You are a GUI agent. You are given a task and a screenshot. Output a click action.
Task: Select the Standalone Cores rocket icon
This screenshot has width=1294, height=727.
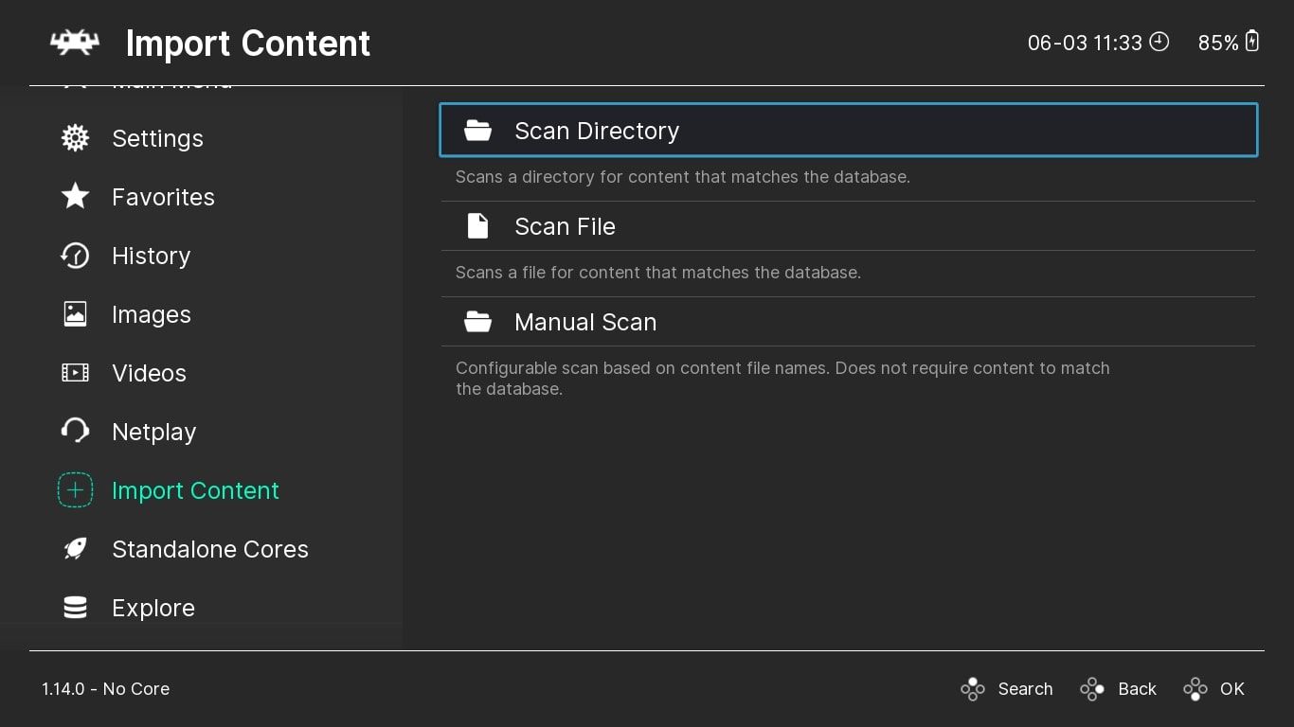pyautogui.click(x=75, y=549)
